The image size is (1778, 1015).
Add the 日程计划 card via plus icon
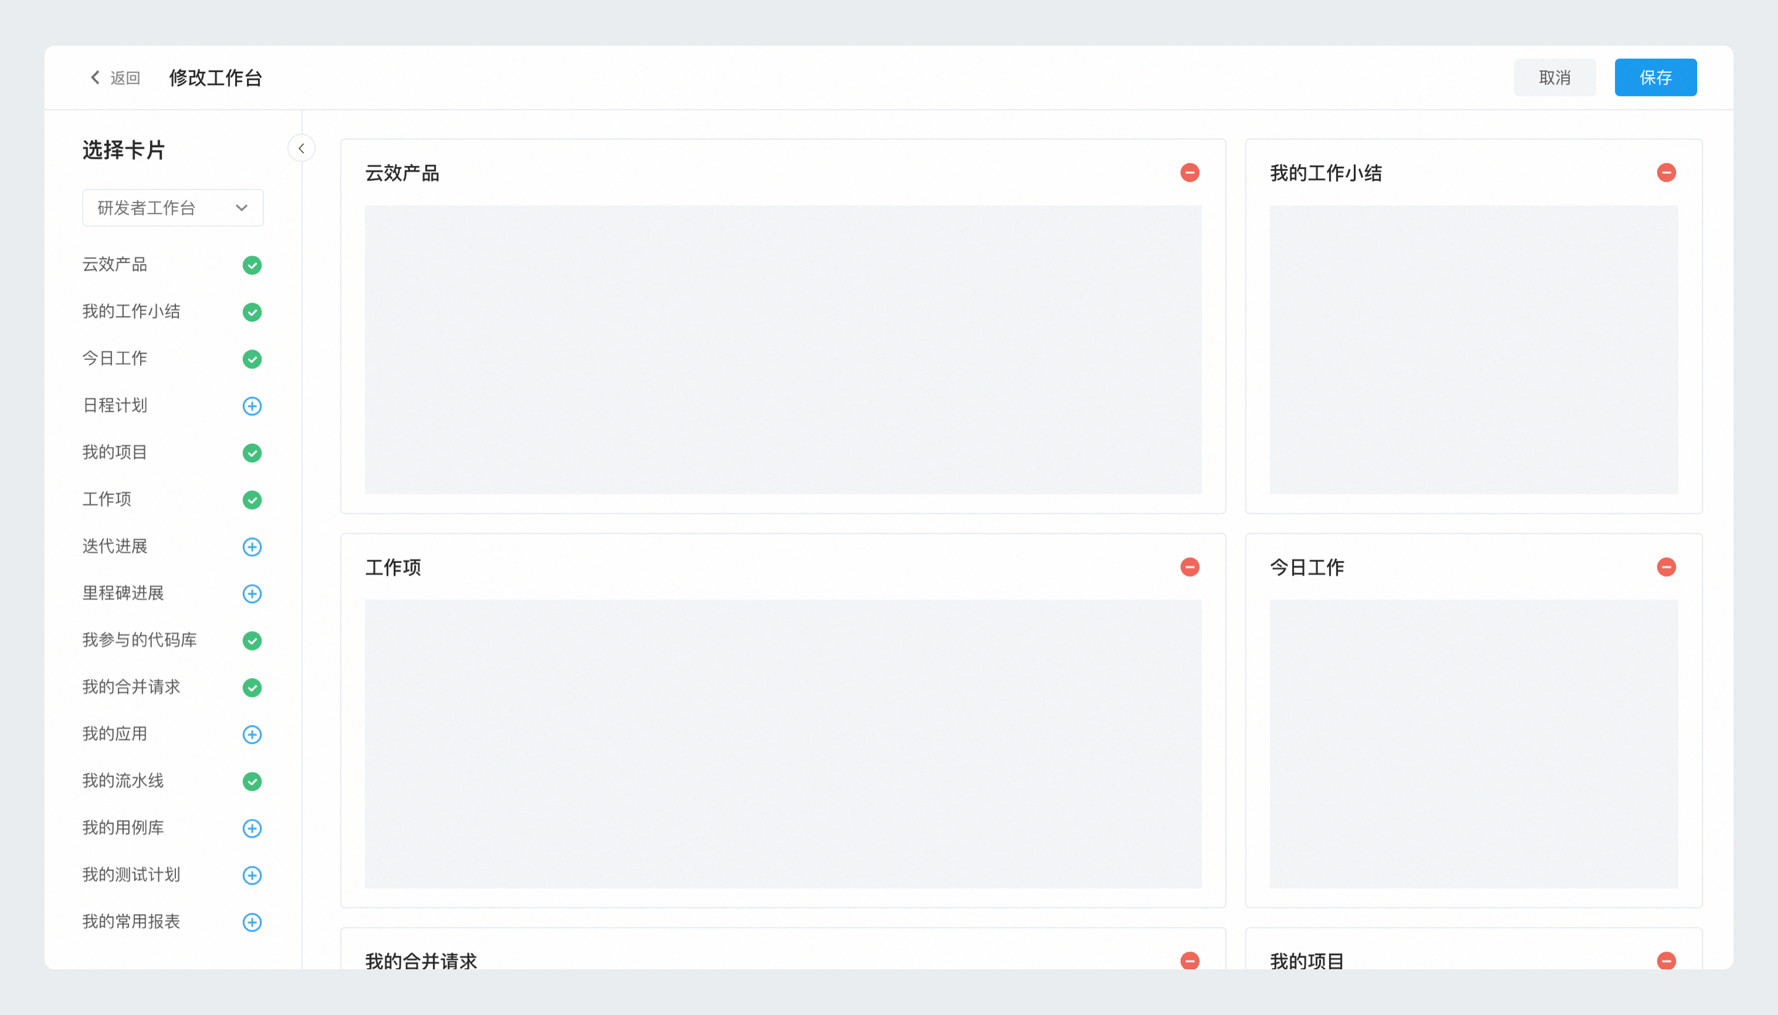coord(252,406)
